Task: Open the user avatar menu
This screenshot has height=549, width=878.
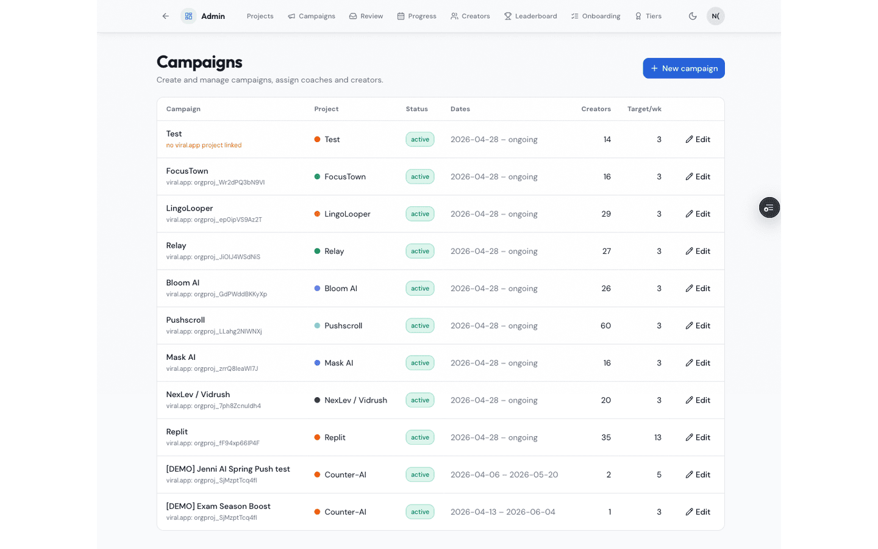Action: tap(715, 16)
